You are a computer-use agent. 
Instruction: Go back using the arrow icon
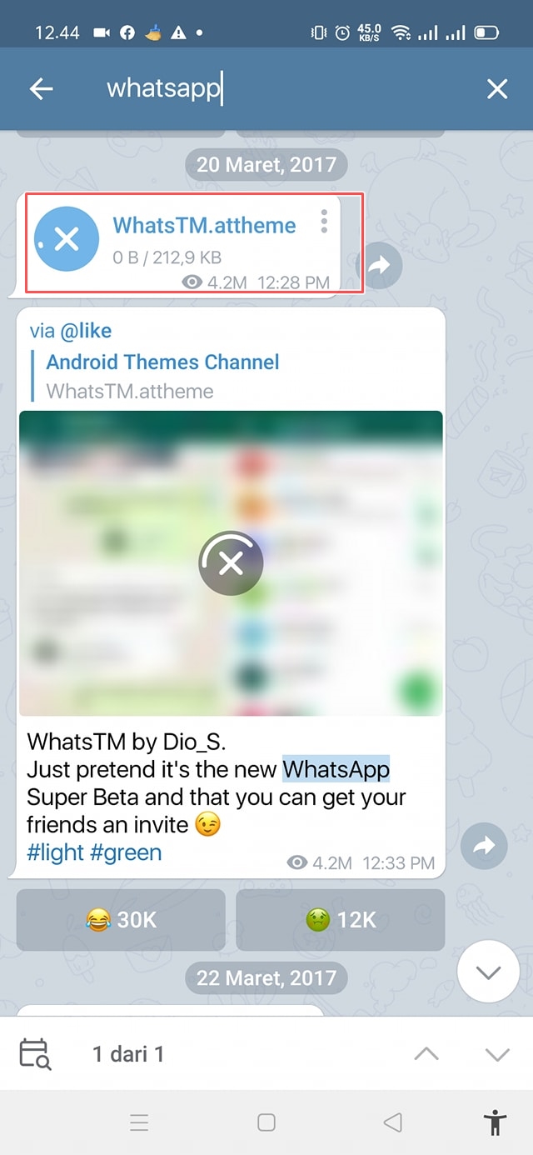[x=41, y=89]
